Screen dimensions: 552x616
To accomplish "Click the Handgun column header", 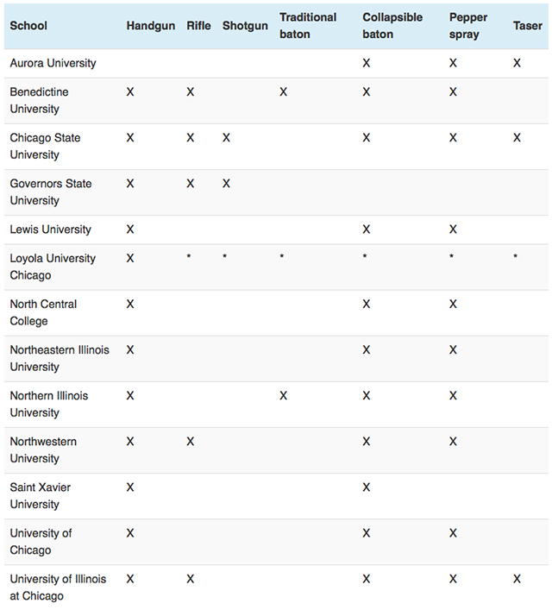I will (x=150, y=26).
